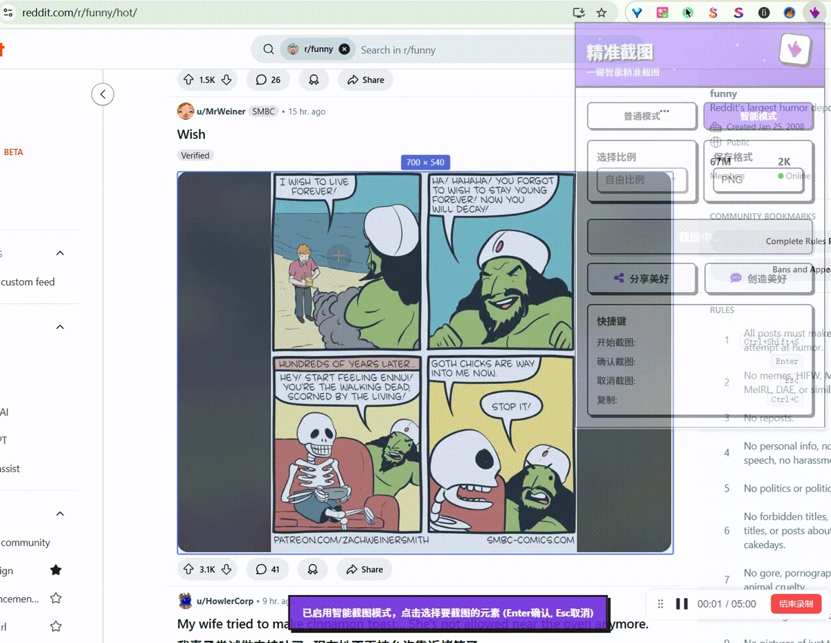Screen dimensions: 831x643
Task: Open u/HowlerCorp's avatar
Action: click(186, 601)
